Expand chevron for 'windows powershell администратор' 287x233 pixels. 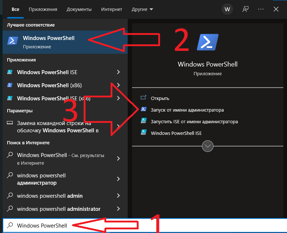(119, 179)
